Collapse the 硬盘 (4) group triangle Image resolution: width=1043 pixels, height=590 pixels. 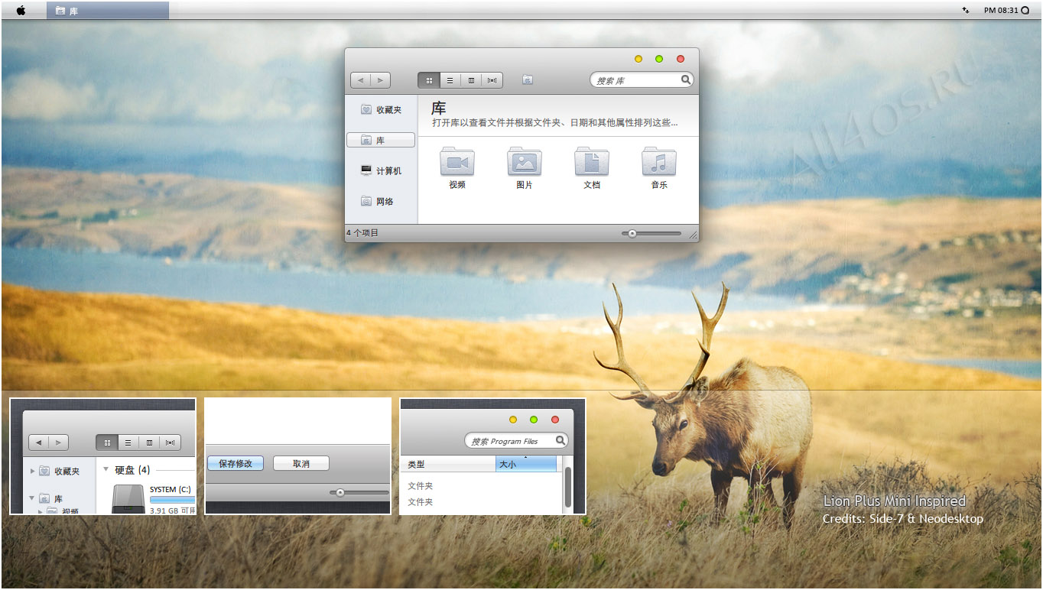point(106,469)
